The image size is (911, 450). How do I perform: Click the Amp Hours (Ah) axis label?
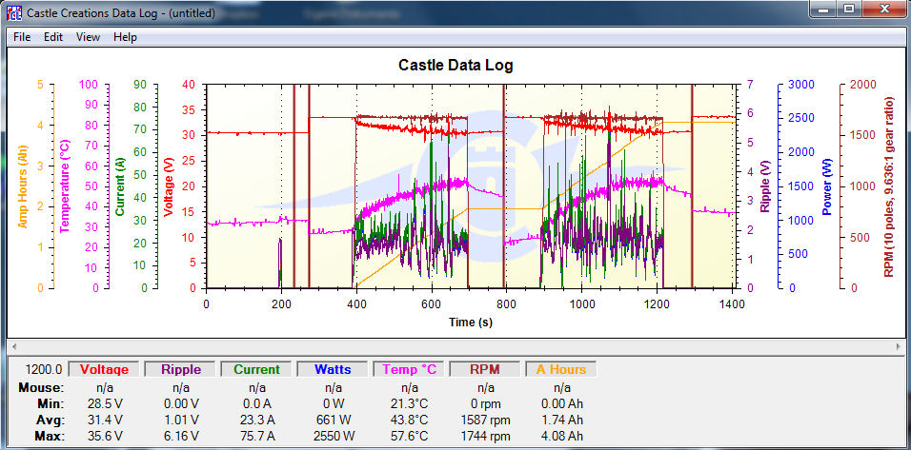(24, 186)
